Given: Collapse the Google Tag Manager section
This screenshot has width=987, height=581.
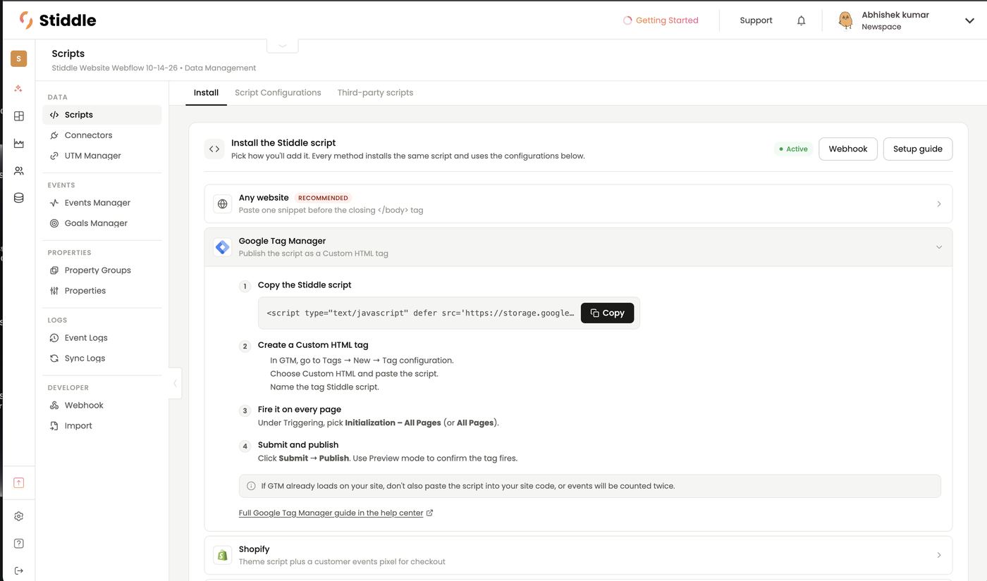Looking at the screenshot, I should (x=578, y=247).
